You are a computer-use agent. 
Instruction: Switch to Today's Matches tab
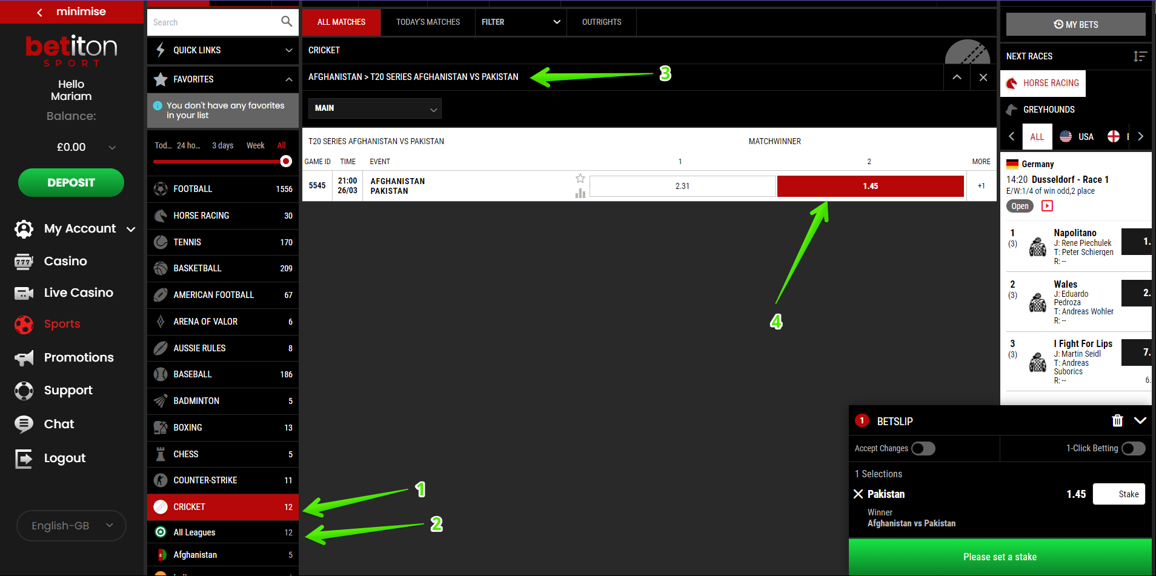point(428,22)
